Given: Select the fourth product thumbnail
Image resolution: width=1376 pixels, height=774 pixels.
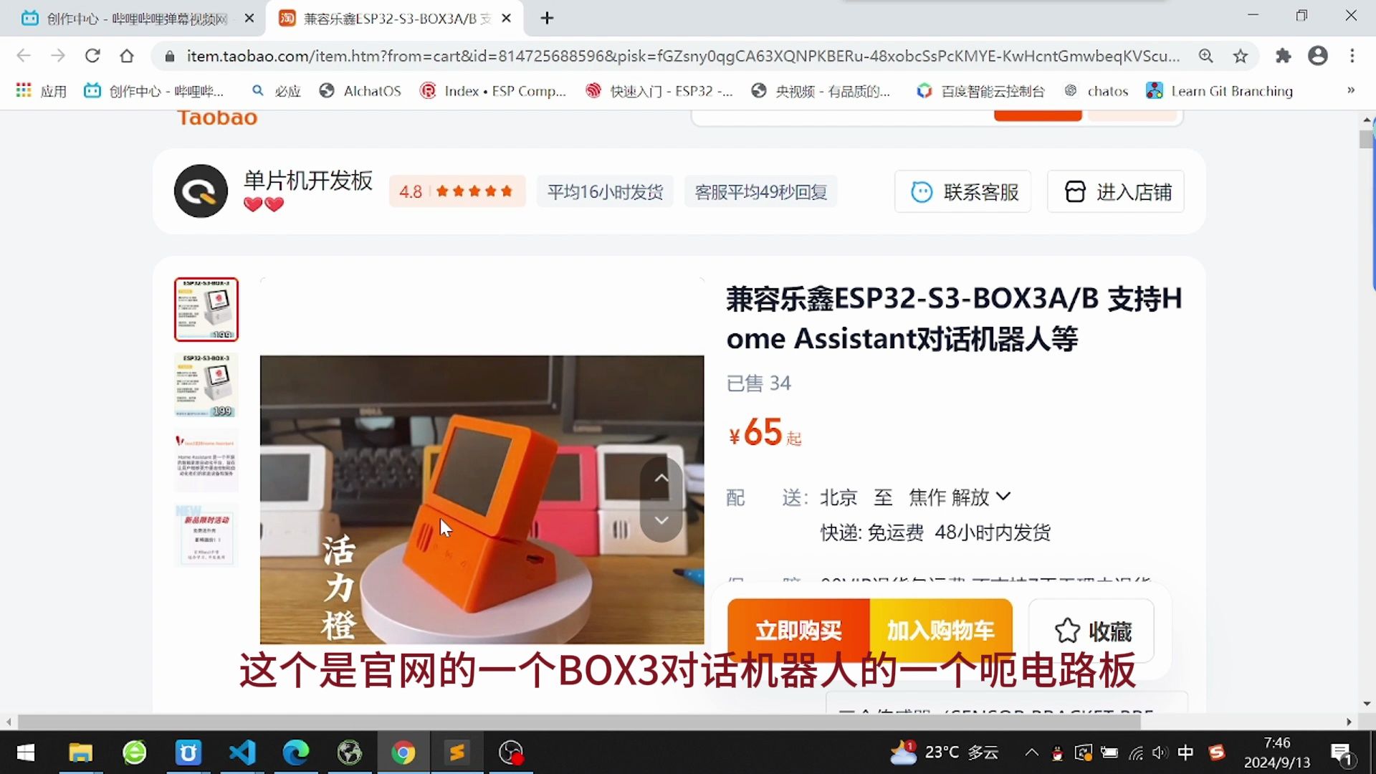Looking at the screenshot, I should [x=206, y=535].
